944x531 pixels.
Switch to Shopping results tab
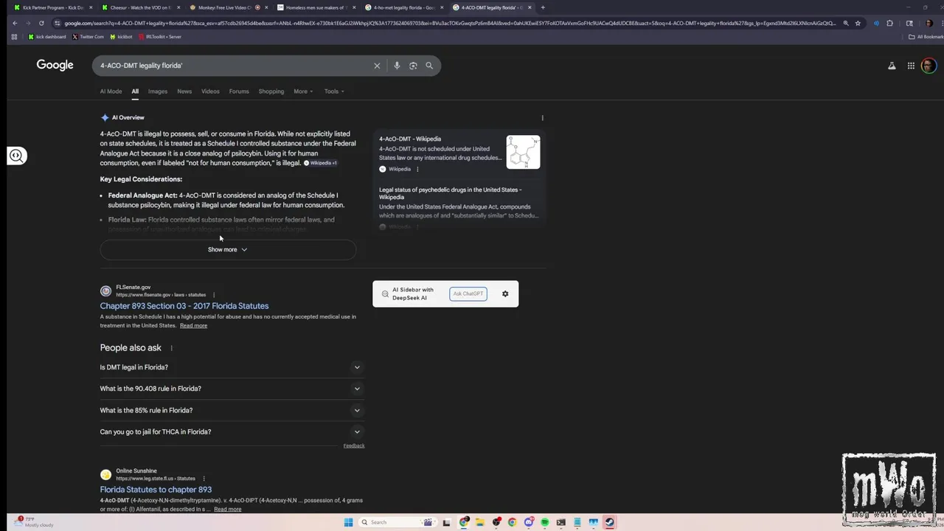[271, 91]
